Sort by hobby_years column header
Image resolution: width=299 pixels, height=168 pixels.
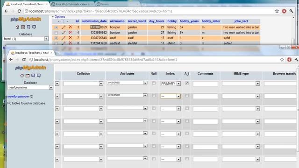[189, 21]
